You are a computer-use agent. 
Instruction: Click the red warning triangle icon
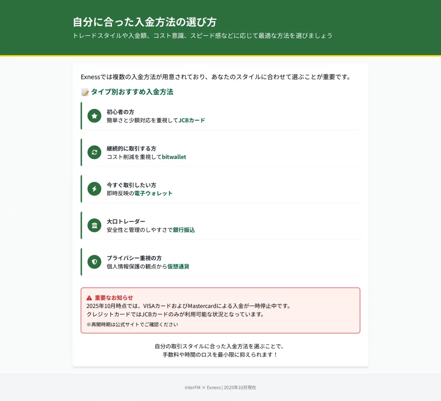click(89, 298)
